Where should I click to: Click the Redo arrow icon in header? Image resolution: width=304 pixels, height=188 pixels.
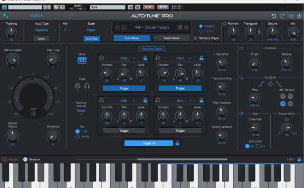pyautogui.click(x=282, y=16)
